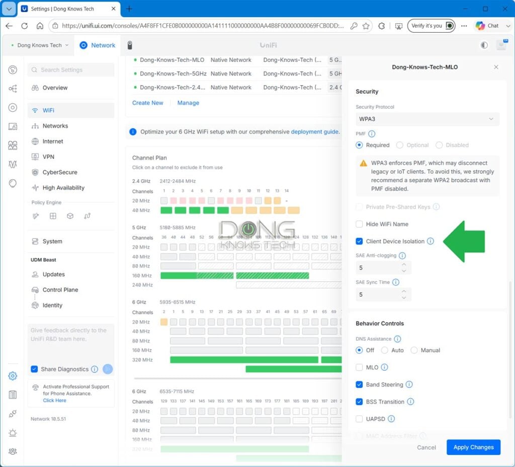The image size is (515, 467).
Task: Open the Policy Engine table grid icon
Action: [53, 216]
